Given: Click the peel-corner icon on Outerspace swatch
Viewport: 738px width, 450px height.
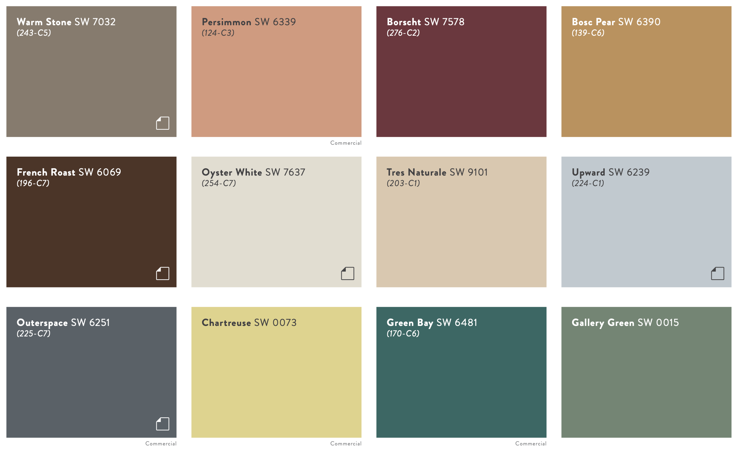Looking at the screenshot, I should pyautogui.click(x=162, y=423).
